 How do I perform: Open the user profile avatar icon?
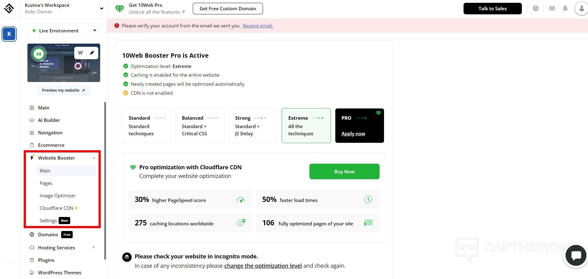[x=581, y=8]
